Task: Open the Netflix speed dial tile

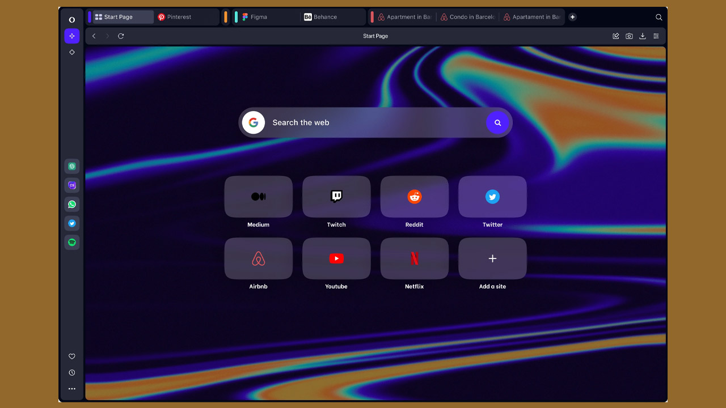Action: pyautogui.click(x=415, y=258)
